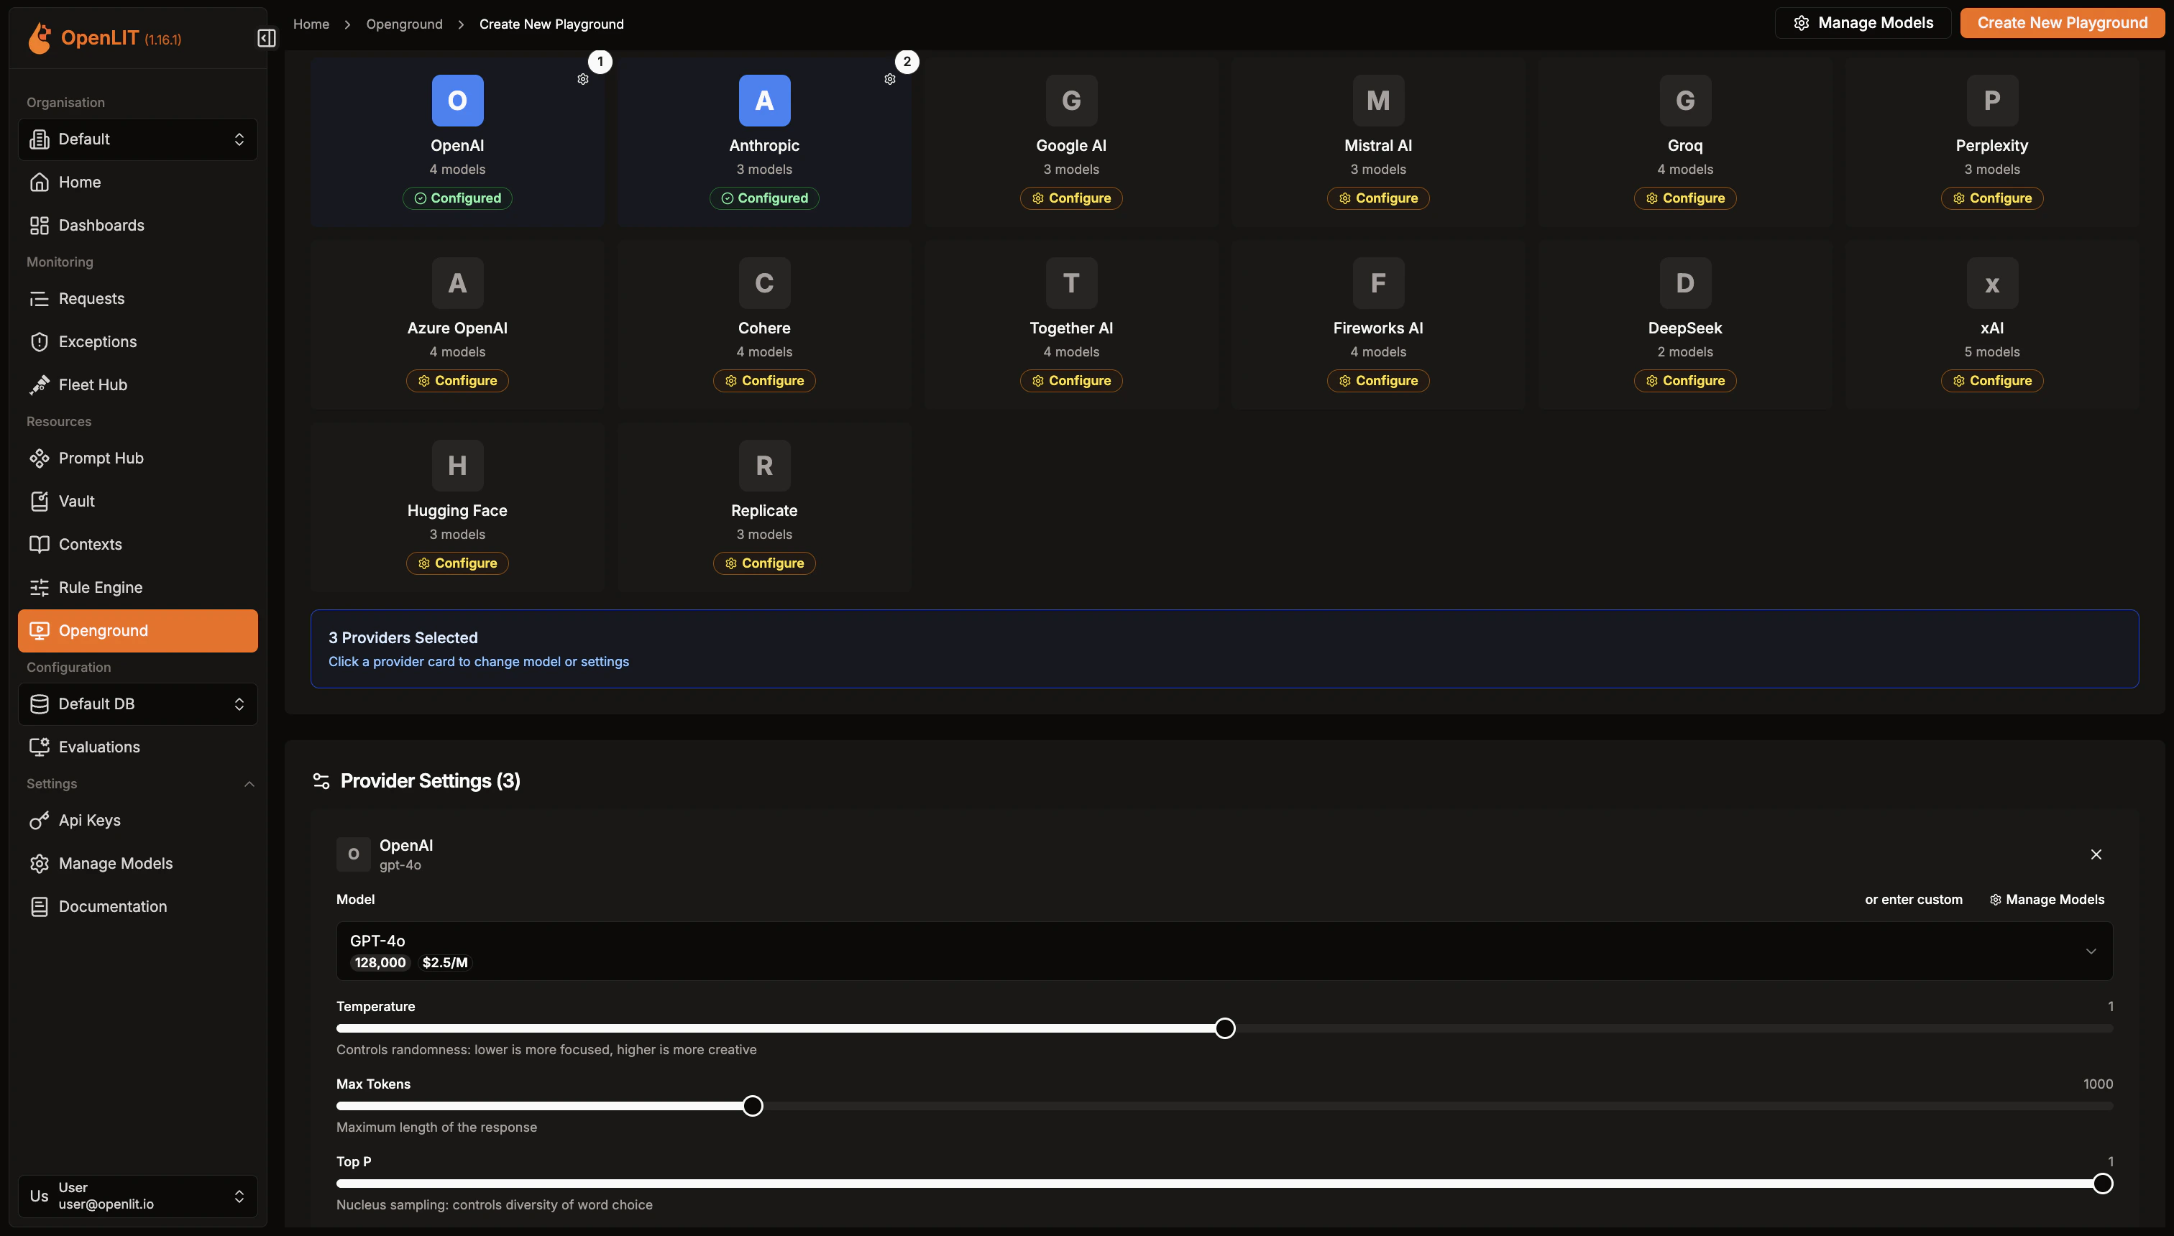Screen dimensions: 2174x1236
Task: Open Api Keys settings
Action: (x=89, y=820)
